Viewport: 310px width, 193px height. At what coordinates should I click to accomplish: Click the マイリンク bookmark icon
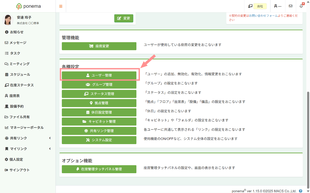point(6,149)
